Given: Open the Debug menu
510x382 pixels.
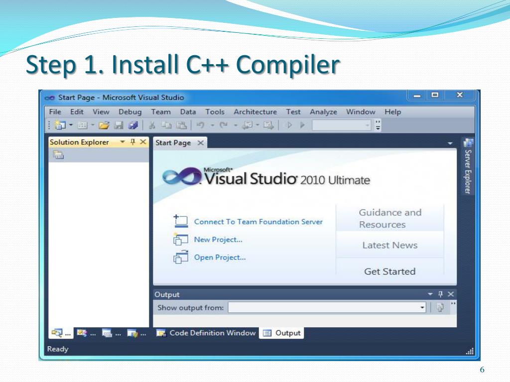Looking at the screenshot, I should point(130,112).
